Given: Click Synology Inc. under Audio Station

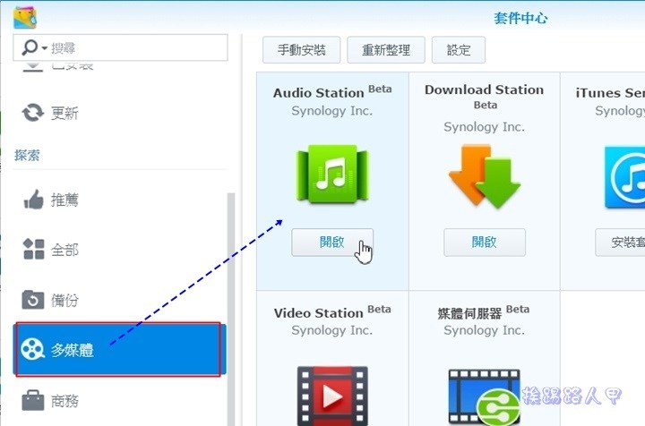Looking at the screenshot, I should [x=332, y=111].
